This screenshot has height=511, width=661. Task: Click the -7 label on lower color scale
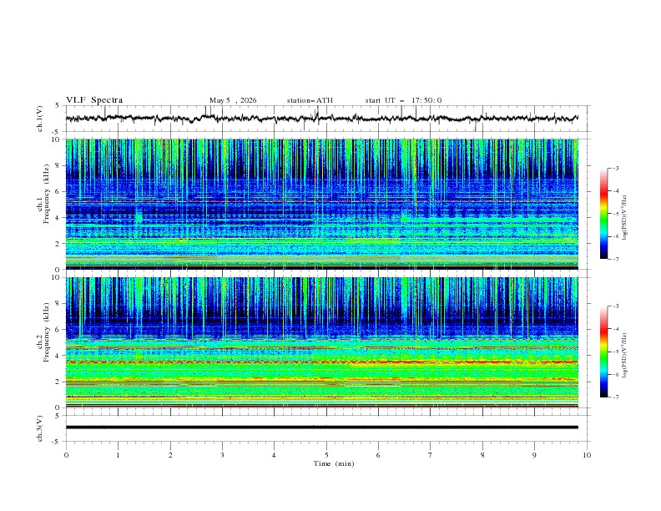(615, 397)
